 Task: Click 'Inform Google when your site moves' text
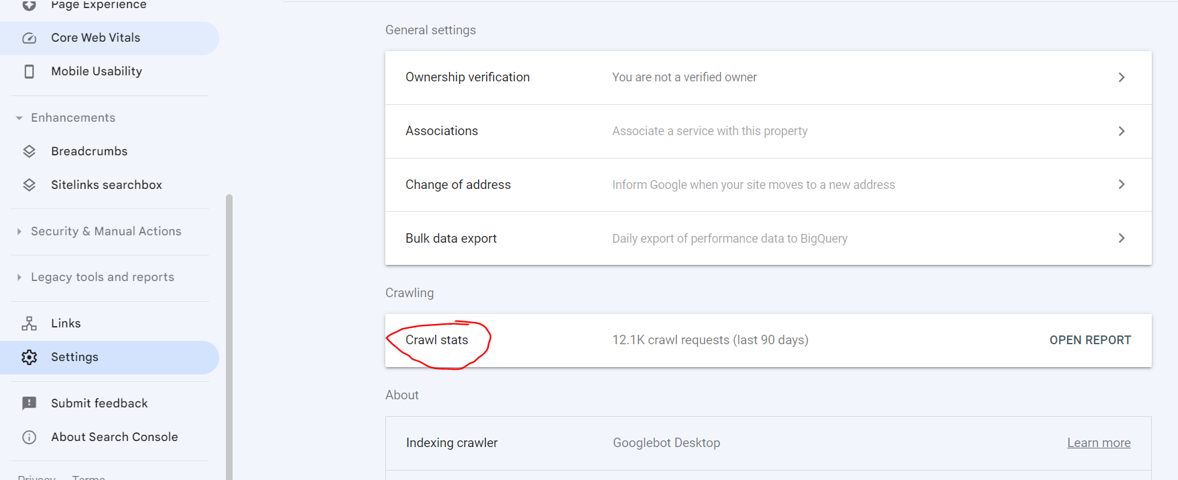click(753, 185)
